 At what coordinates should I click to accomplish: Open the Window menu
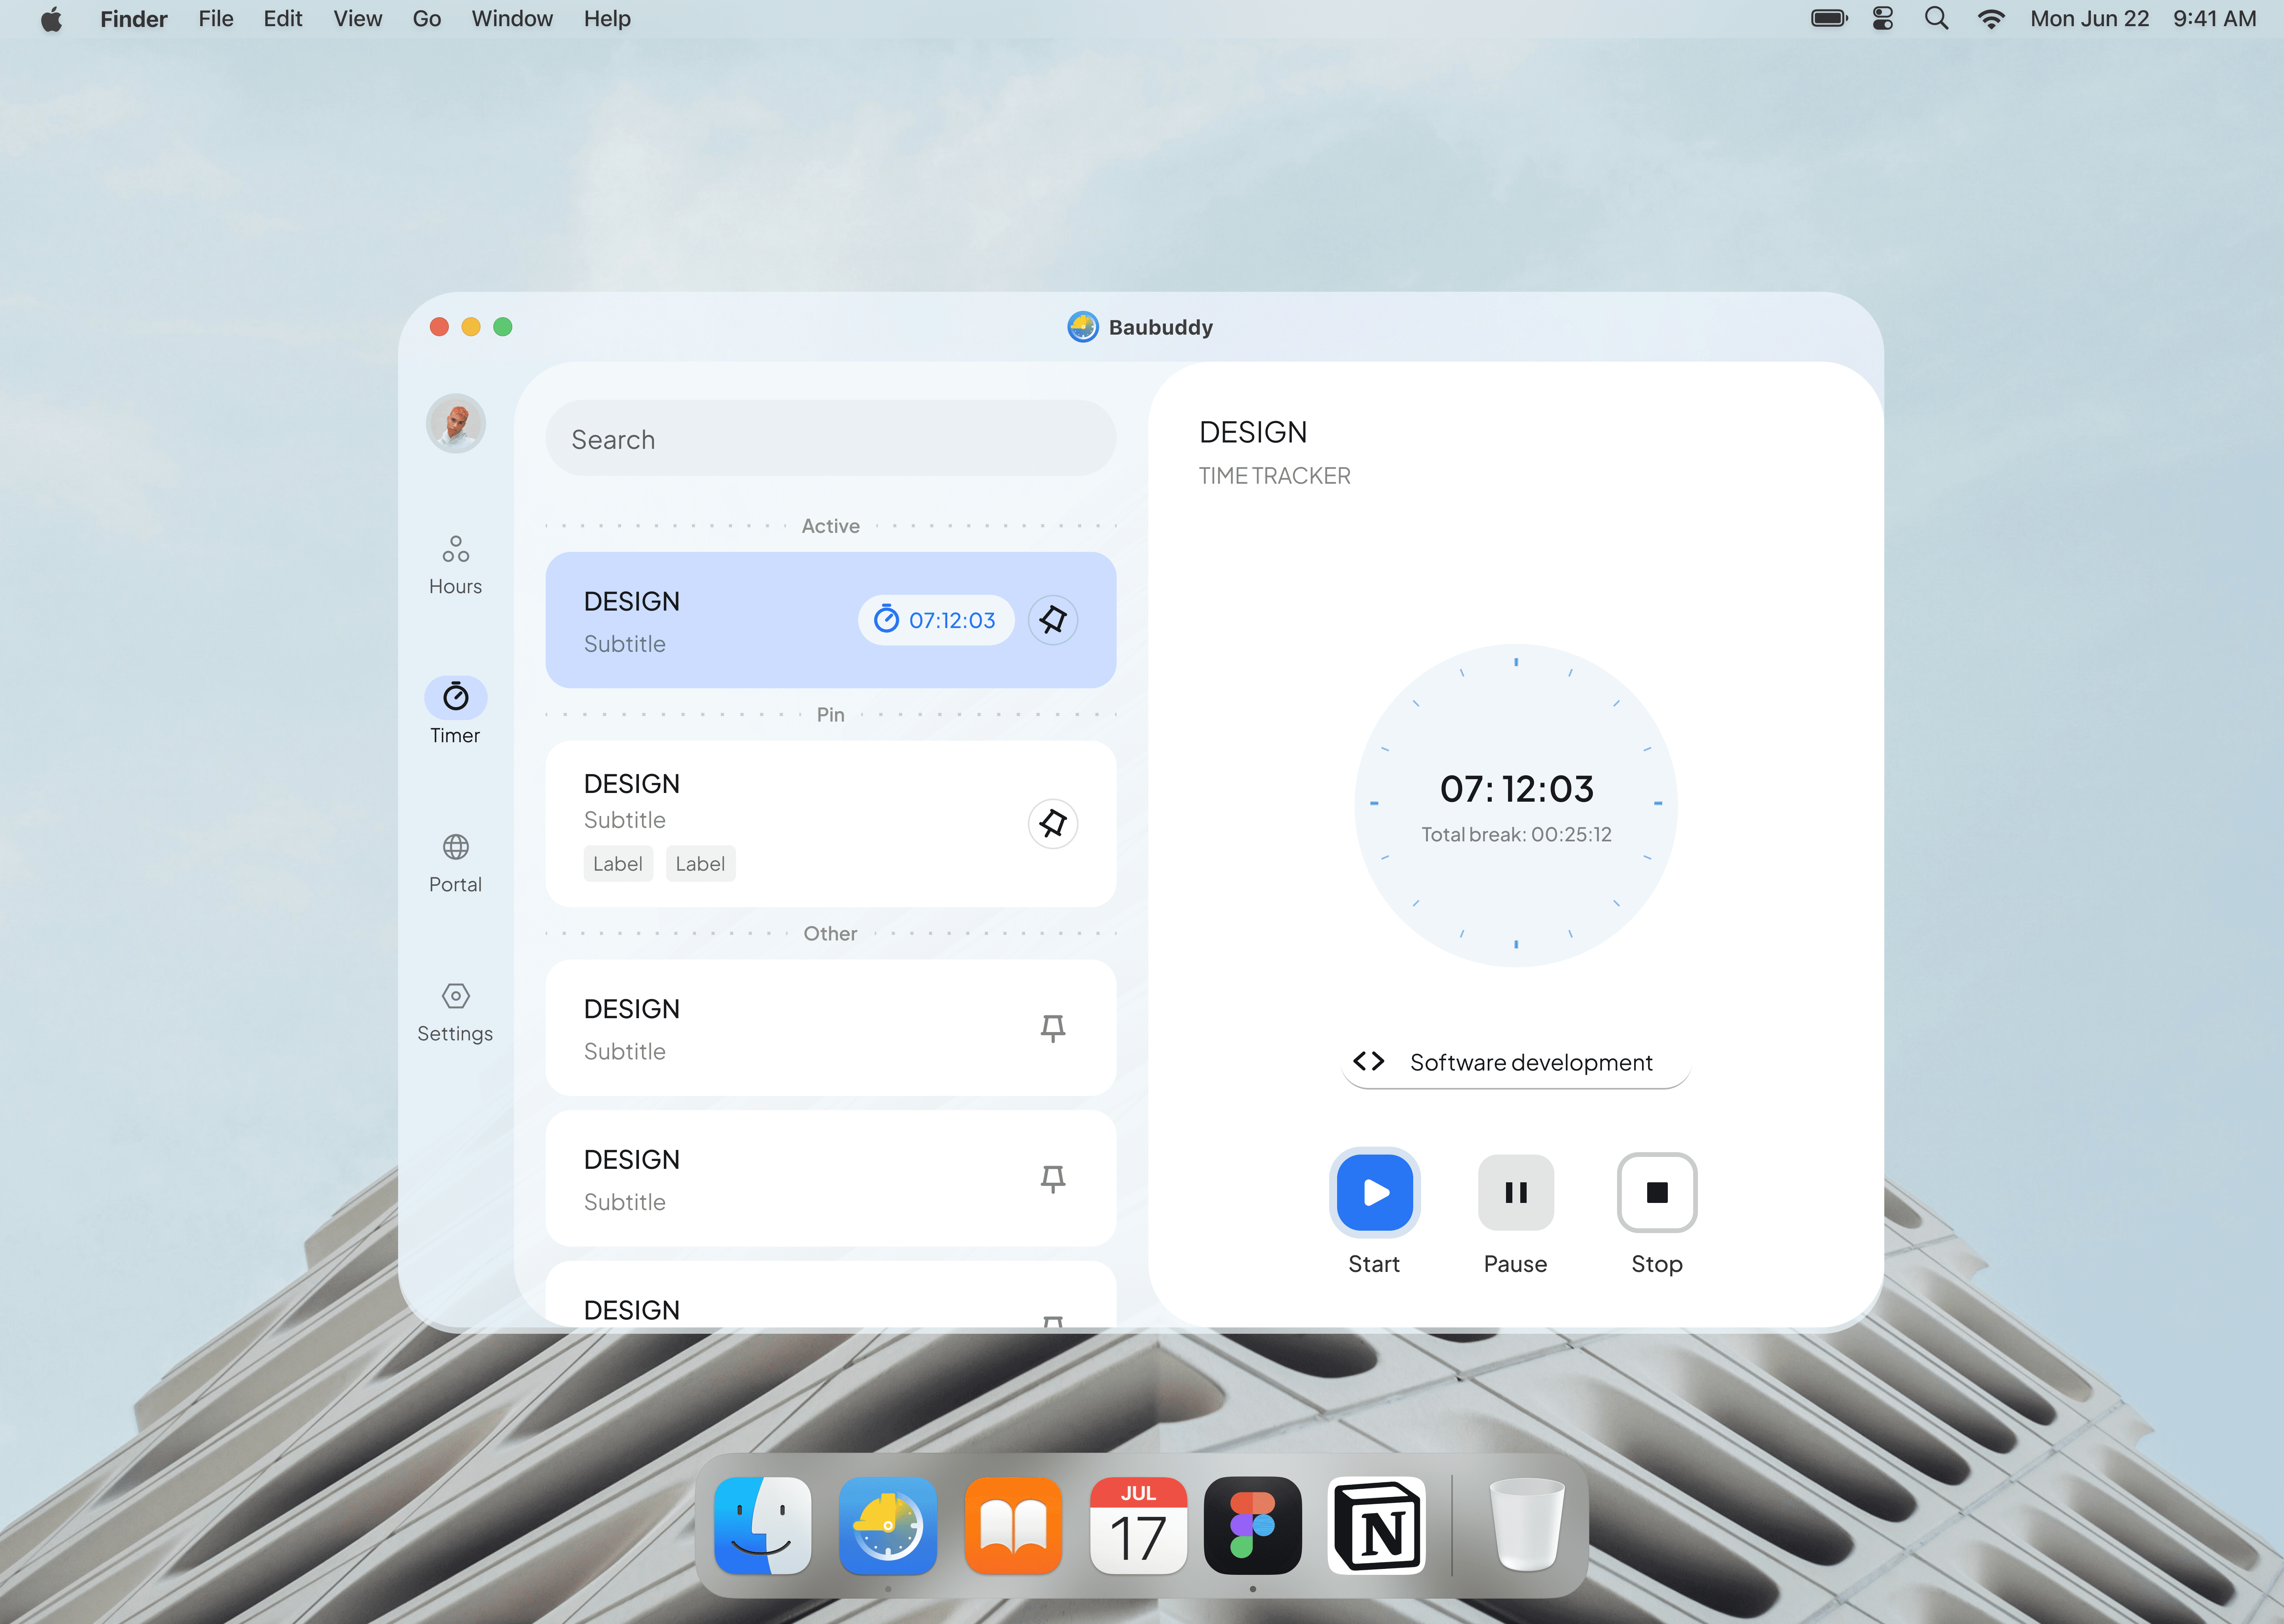pyautogui.click(x=512, y=19)
